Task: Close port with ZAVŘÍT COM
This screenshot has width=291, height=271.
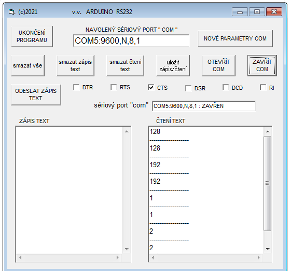Action: pos(262,65)
